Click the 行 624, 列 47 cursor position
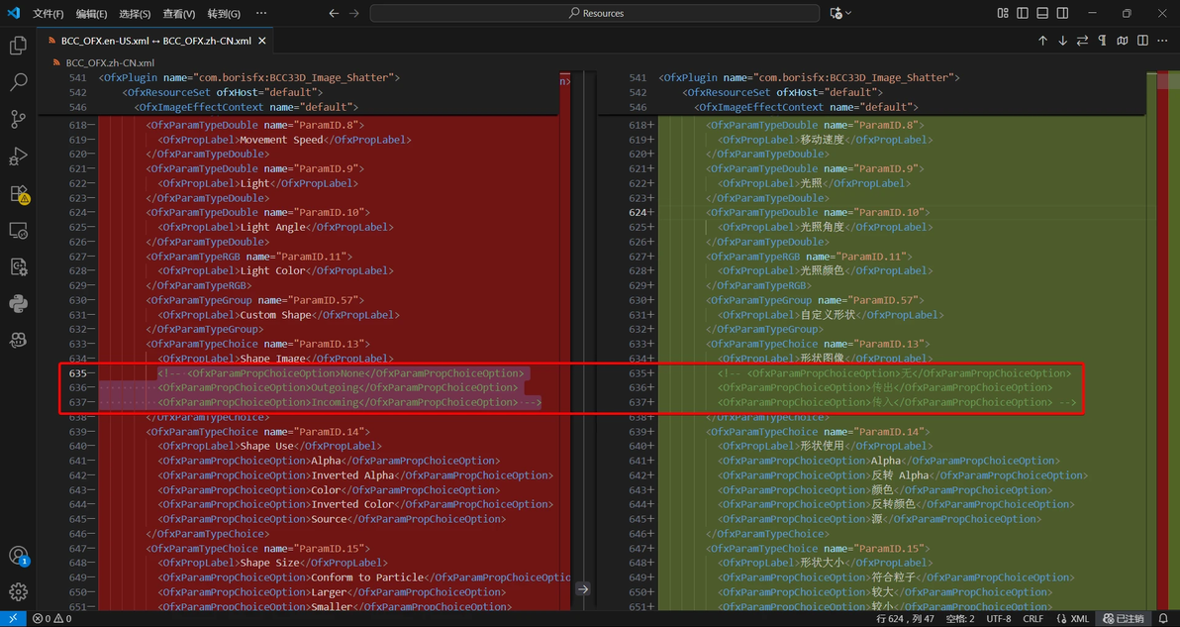Image resolution: width=1180 pixels, height=627 pixels. point(905,619)
